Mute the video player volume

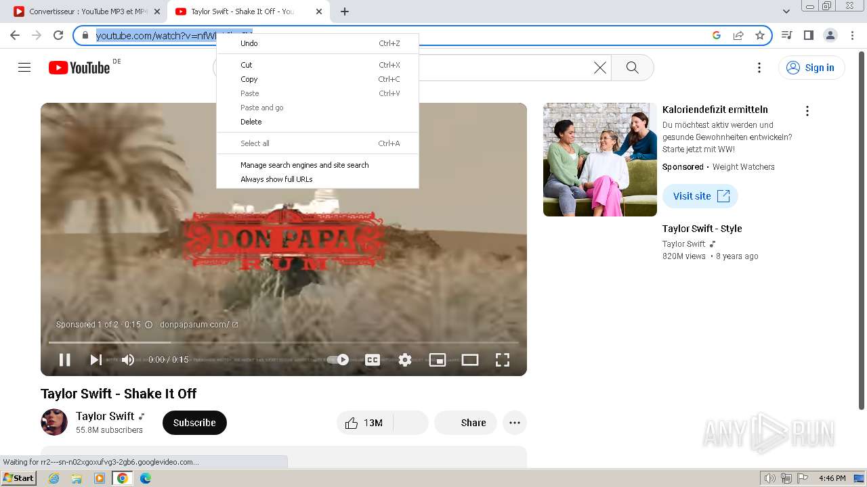point(128,360)
